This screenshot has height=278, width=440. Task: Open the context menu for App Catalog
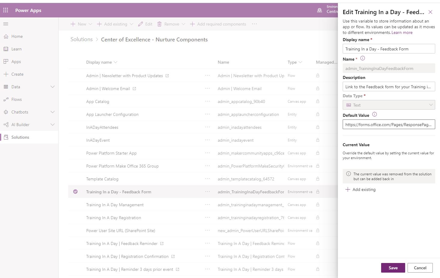click(x=208, y=101)
